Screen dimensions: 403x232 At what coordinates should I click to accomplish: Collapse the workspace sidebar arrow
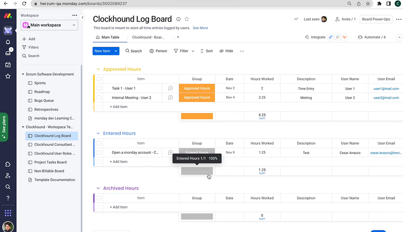point(83,18)
